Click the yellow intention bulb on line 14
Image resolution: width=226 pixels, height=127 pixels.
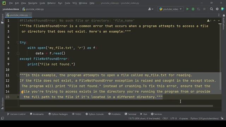click(22, 92)
